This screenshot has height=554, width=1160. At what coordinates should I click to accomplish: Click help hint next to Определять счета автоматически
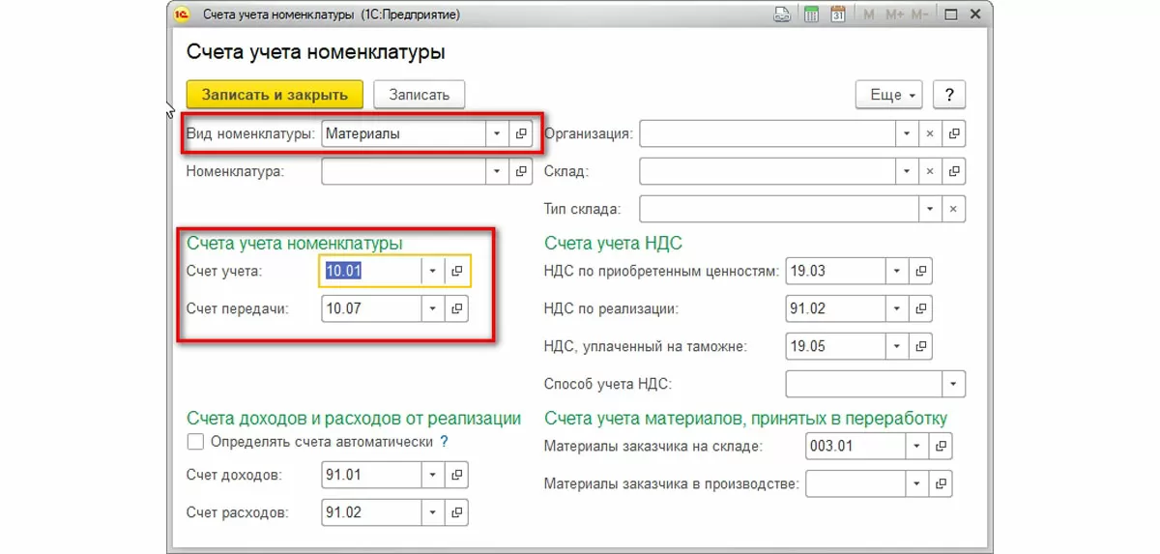tap(444, 442)
